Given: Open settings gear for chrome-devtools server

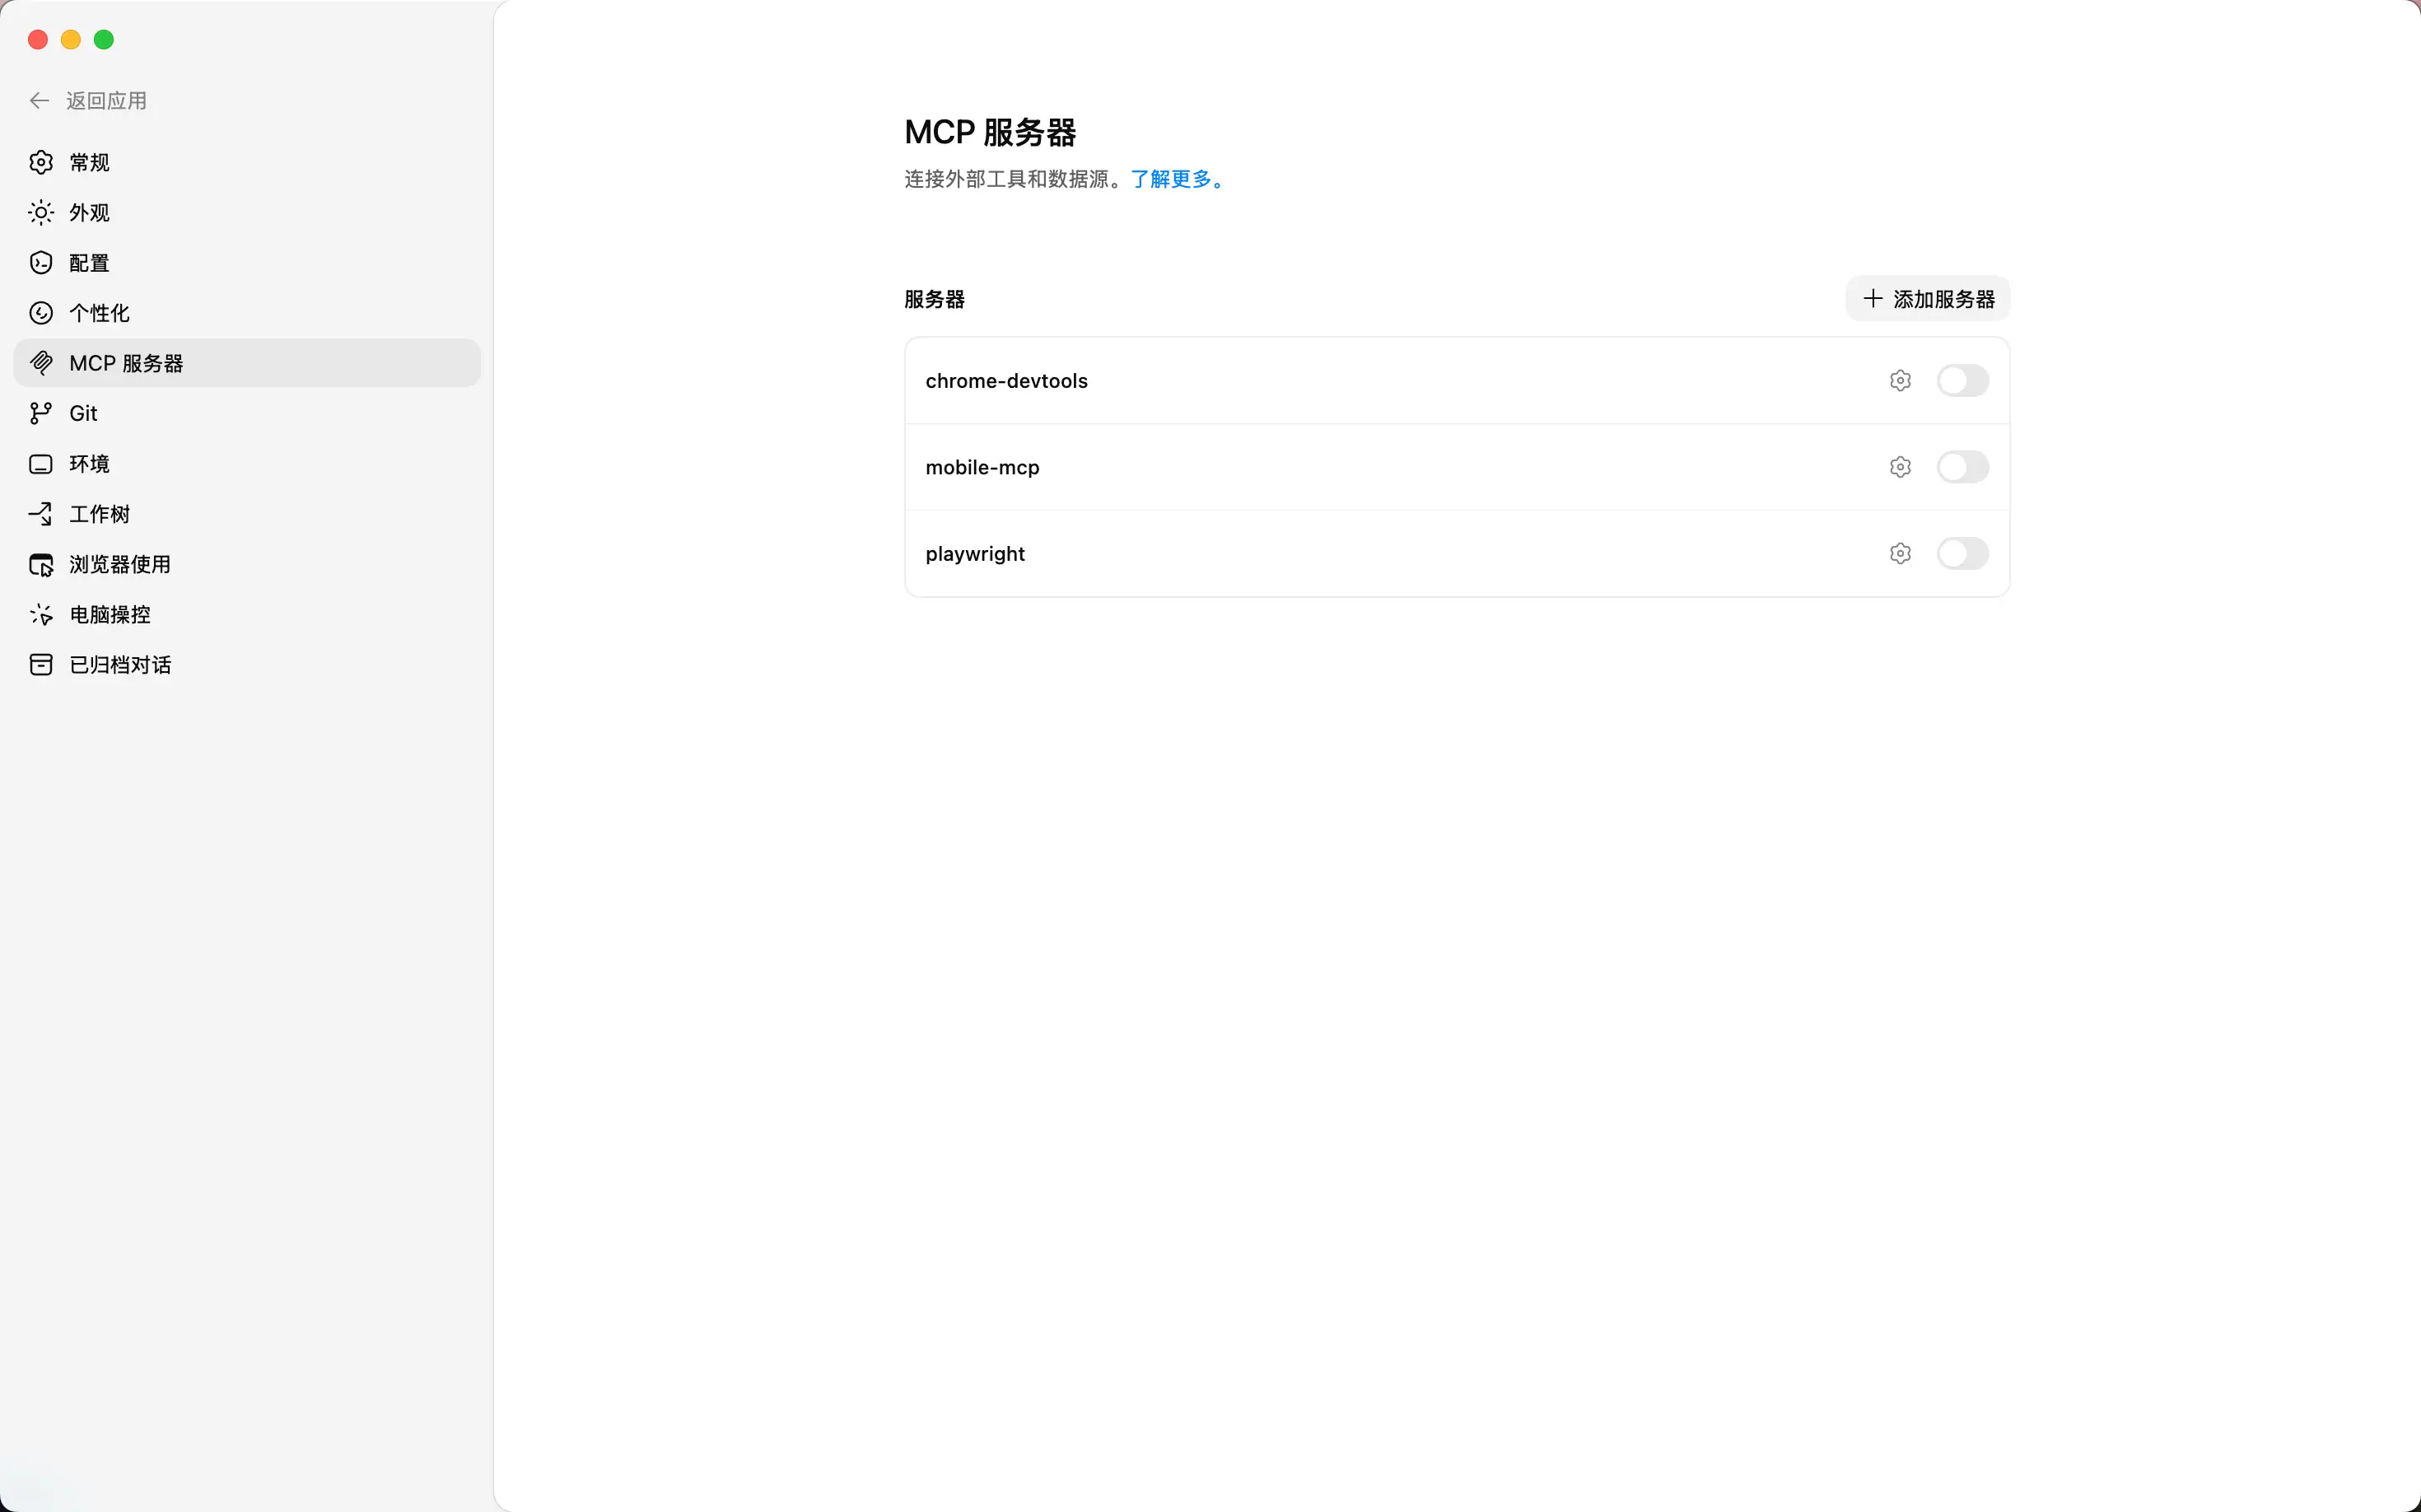Looking at the screenshot, I should pyautogui.click(x=1900, y=380).
